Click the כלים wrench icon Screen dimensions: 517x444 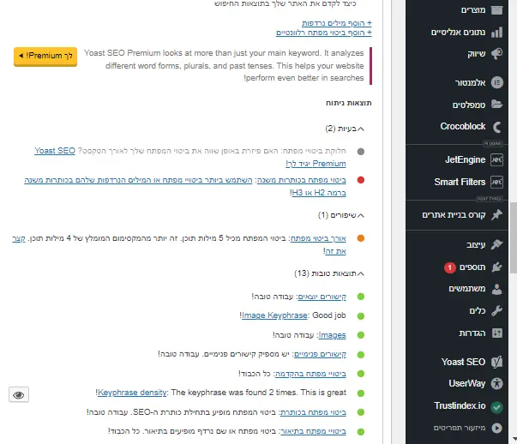tap(497, 311)
